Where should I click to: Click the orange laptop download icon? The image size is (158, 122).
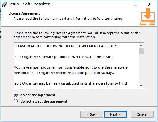click(148, 17)
